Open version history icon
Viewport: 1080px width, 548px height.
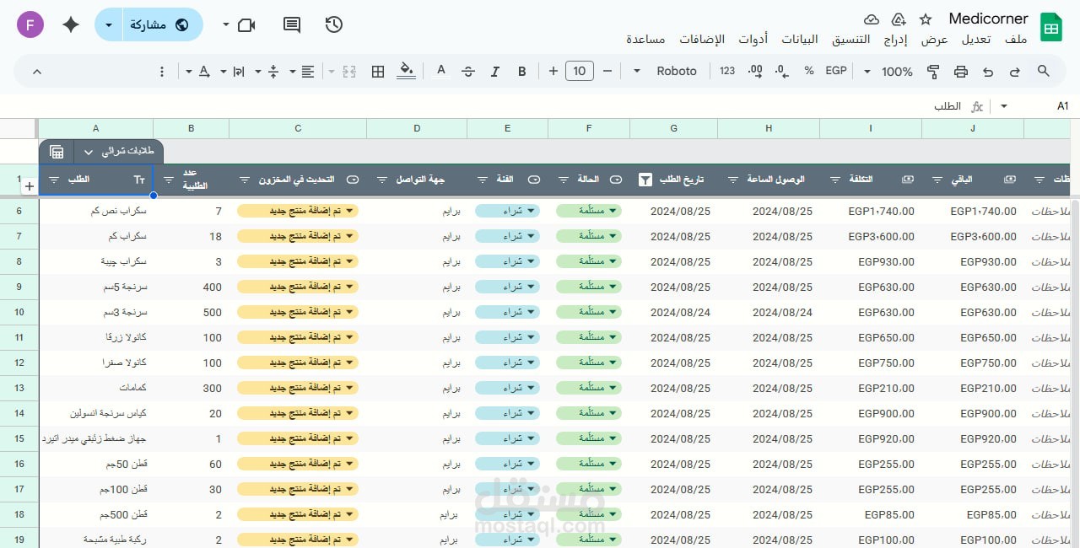point(333,24)
